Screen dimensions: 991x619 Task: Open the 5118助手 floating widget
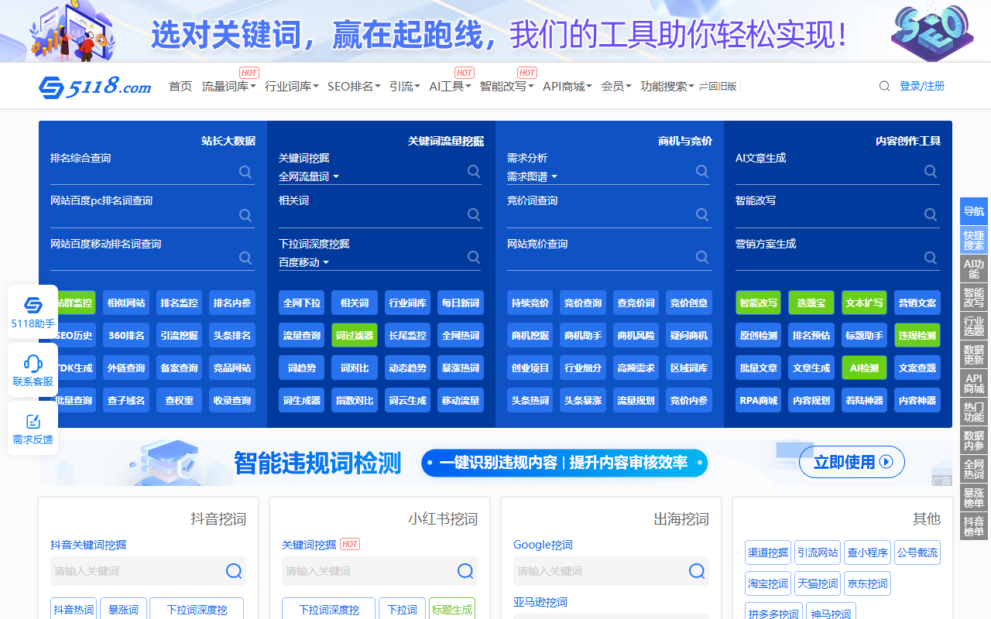[x=33, y=312]
